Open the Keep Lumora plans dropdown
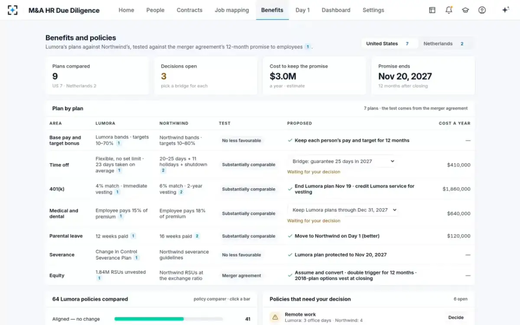 (x=343, y=210)
